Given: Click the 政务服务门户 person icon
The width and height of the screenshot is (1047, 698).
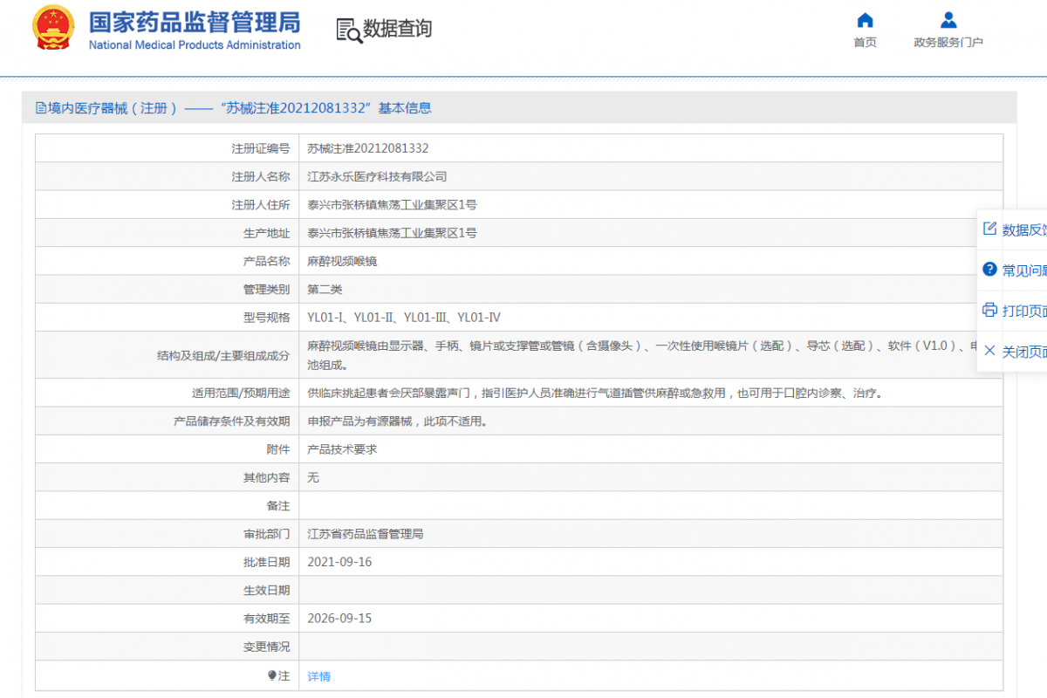Looking at the screenshot, I should [x=948, y=20].
